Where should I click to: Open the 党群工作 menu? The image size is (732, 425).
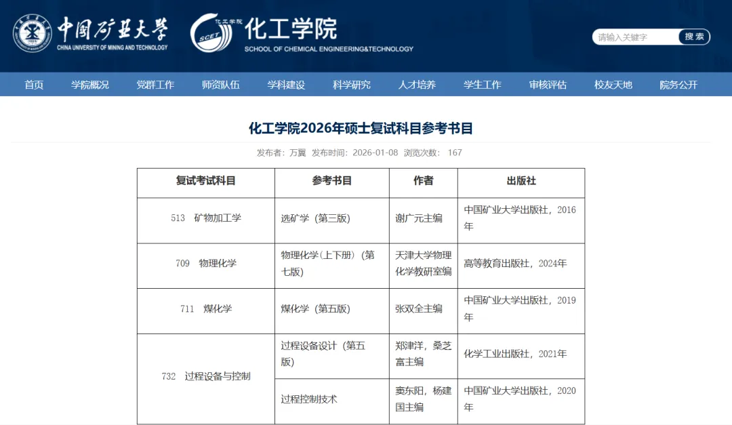click(155, 85)
